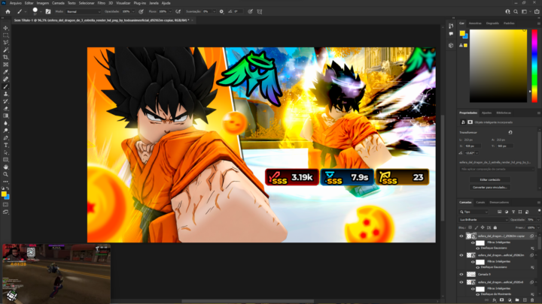Select the Gradient tool
The height and width of the screenshot is (304, 542).
5,116
